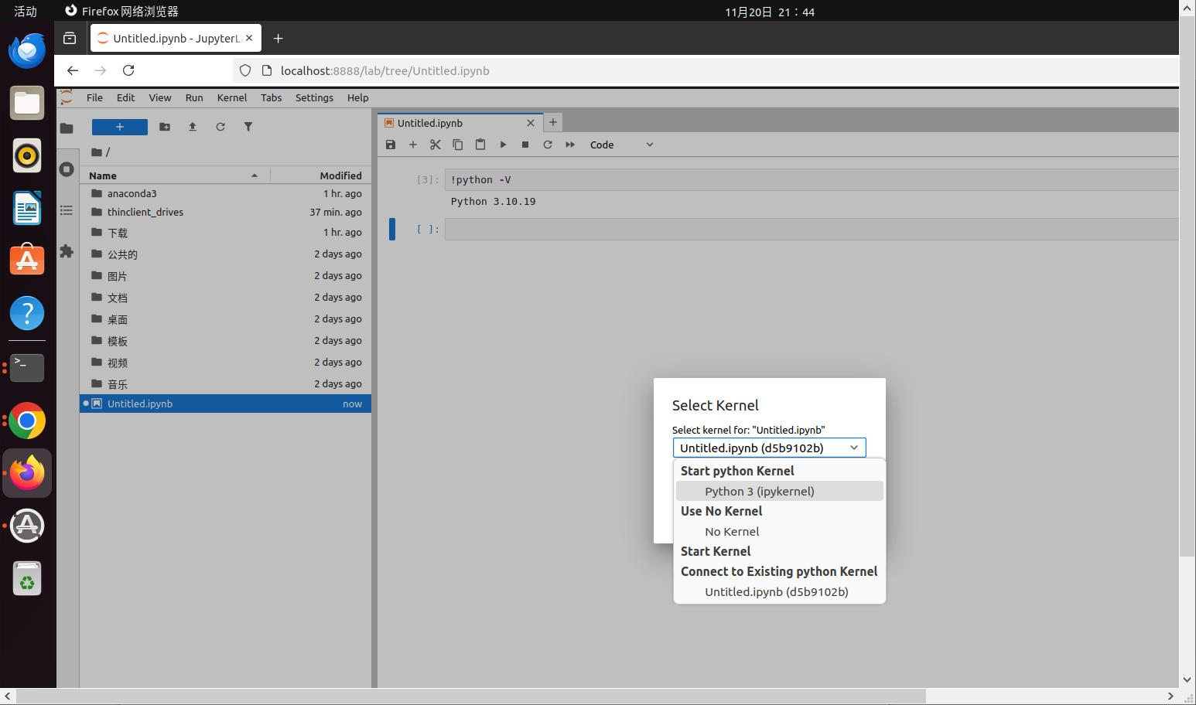Screen dimensions: 1196x705
Task: Cut the selected cell using scissors icon
Action: tap(436, 145)
